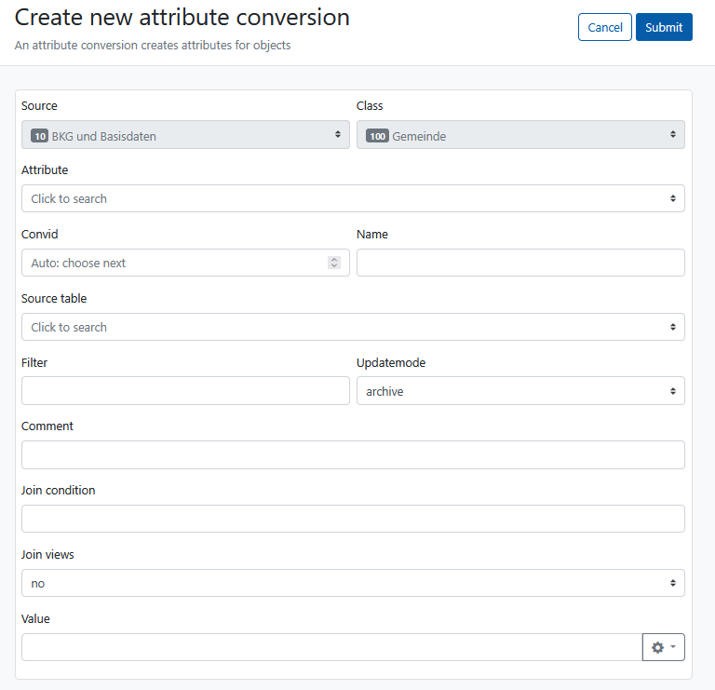The height and width of the screenshot is (690, 715).
Task: Open the Updatemode dropdown set to archive
Action: pyautogui.click(x=520, y=391)
